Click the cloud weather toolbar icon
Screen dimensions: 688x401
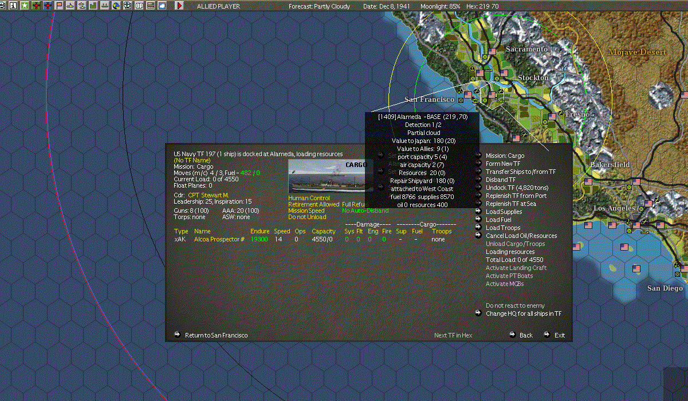[162, 6]
